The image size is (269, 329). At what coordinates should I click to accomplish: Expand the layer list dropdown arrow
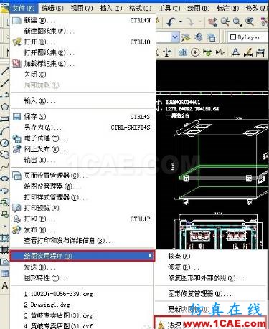pyautogui.click(x=175, y=37)
